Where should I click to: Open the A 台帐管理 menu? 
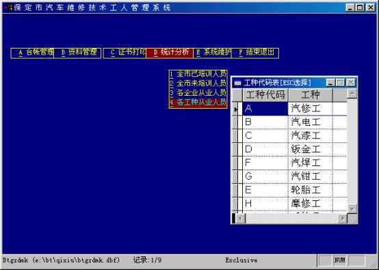click(33, 53)
